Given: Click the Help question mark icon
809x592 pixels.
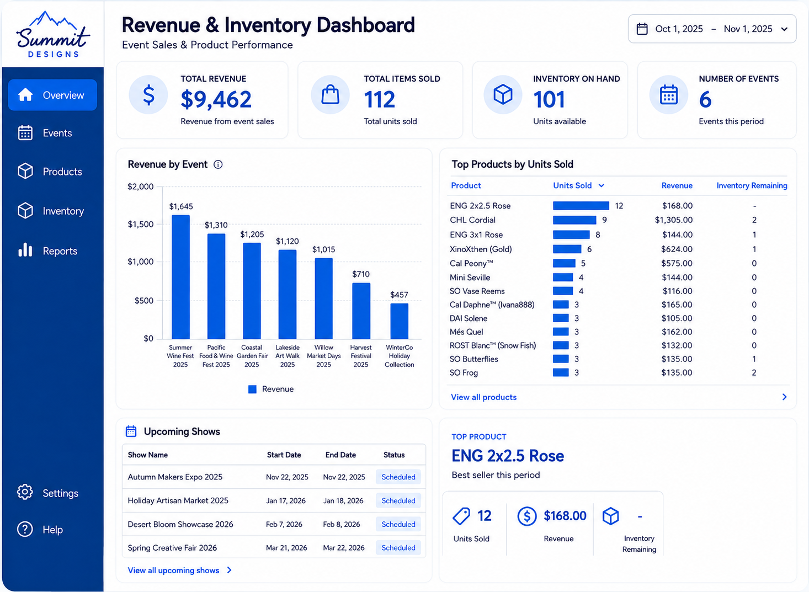Looking at the screenshot, I should tap(25, 529).
